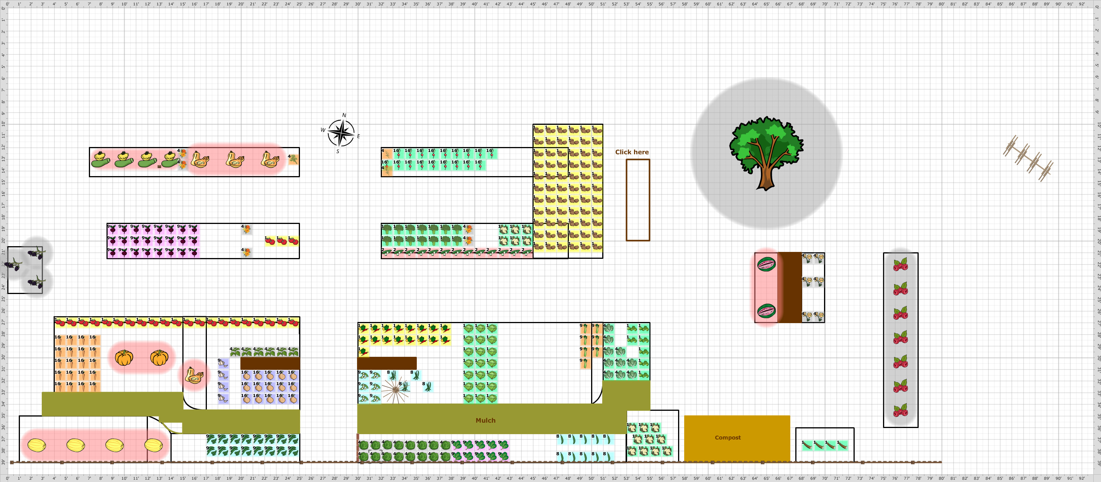
Task: Click the 'Click here' text label
Action: [631, 152]
